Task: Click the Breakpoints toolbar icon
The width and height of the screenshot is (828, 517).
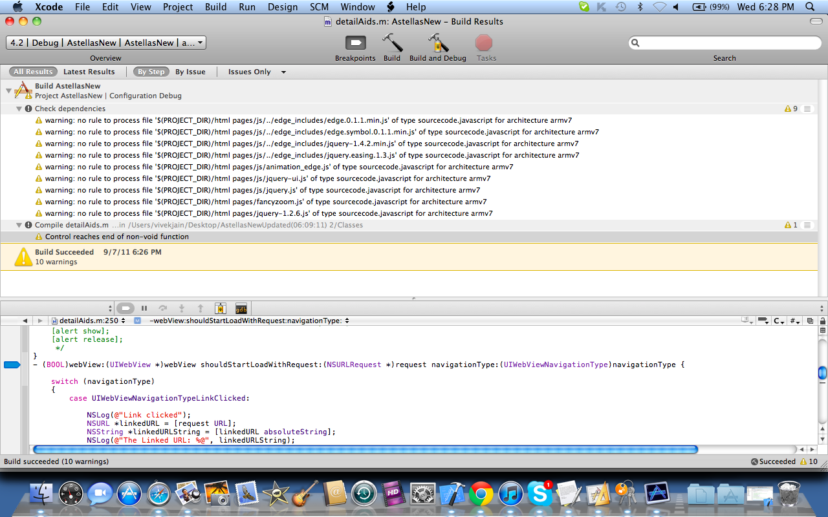Action: (355, 43)
